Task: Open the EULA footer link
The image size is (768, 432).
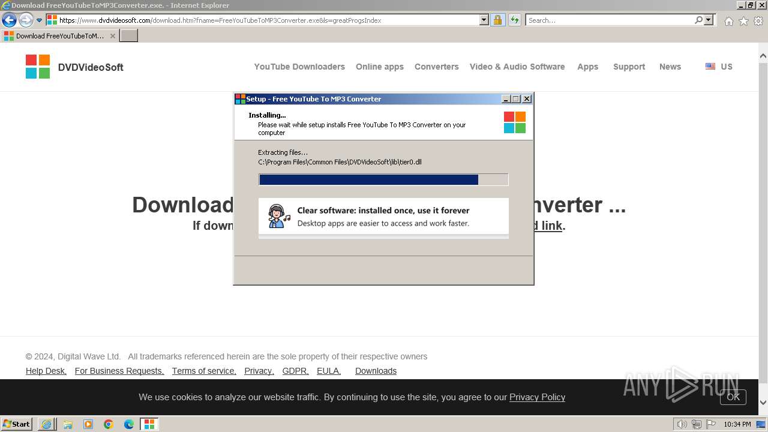Action: (x=329, y=371)
